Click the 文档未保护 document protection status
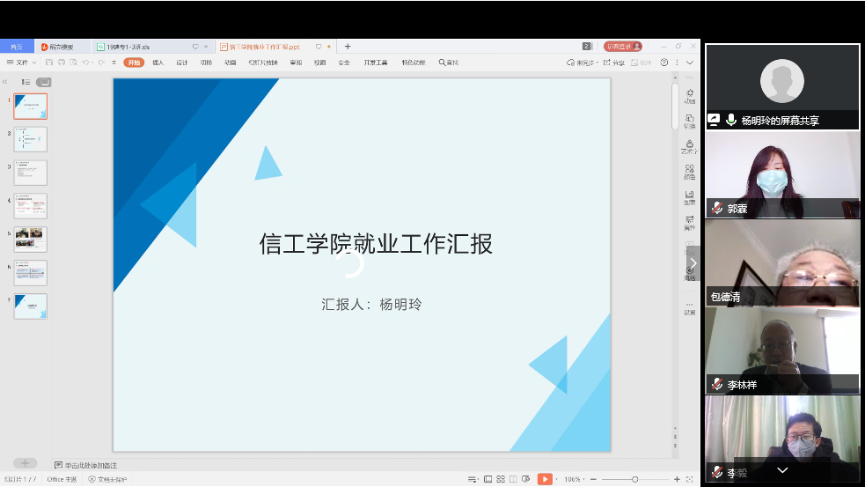 (x=107, y=479)
